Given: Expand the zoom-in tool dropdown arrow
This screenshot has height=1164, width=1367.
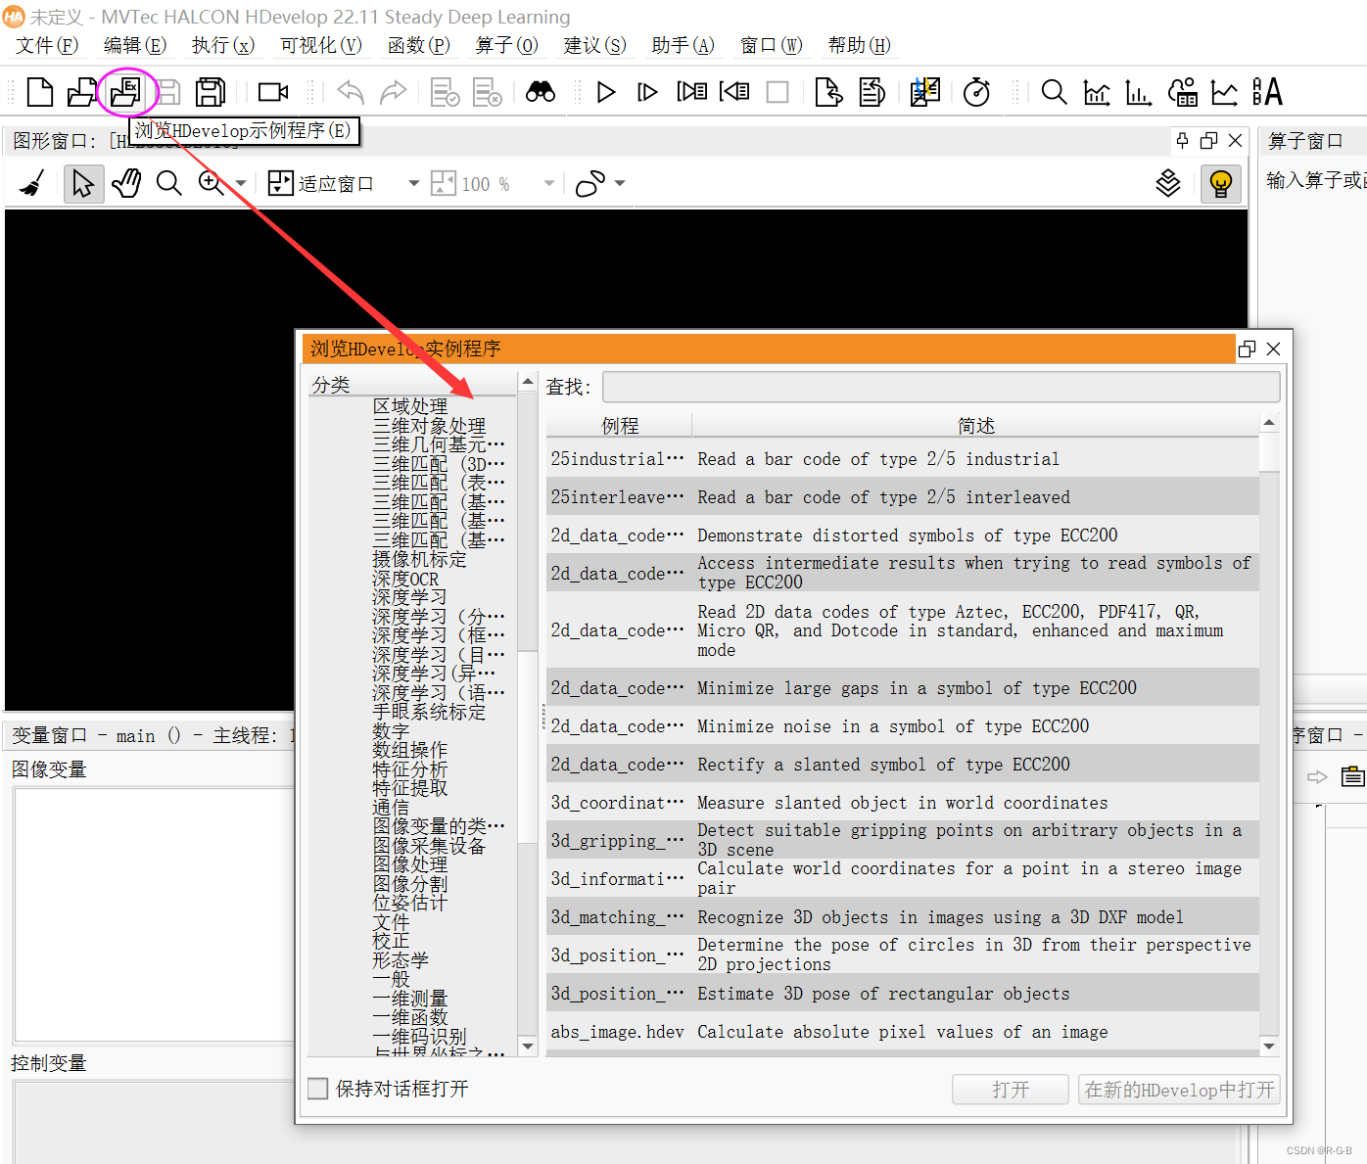Looking at the screenshot, I should pos(240,183).
